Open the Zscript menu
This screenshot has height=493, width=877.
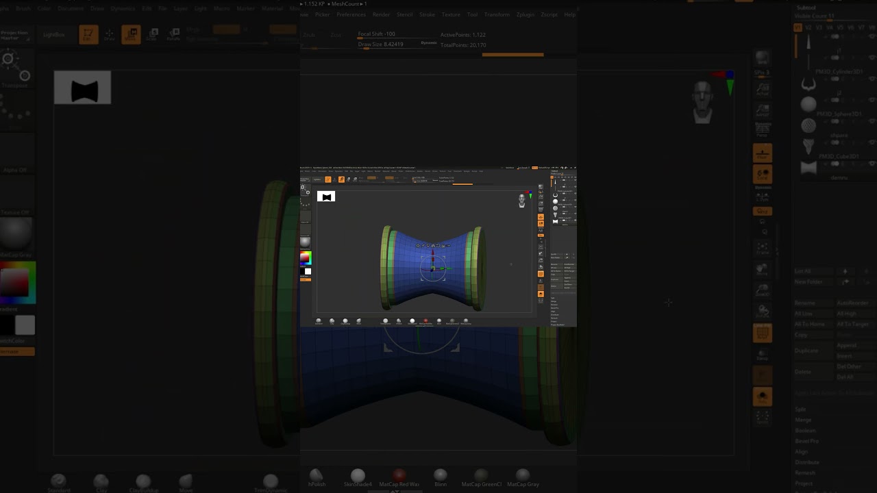coord(549,14)
